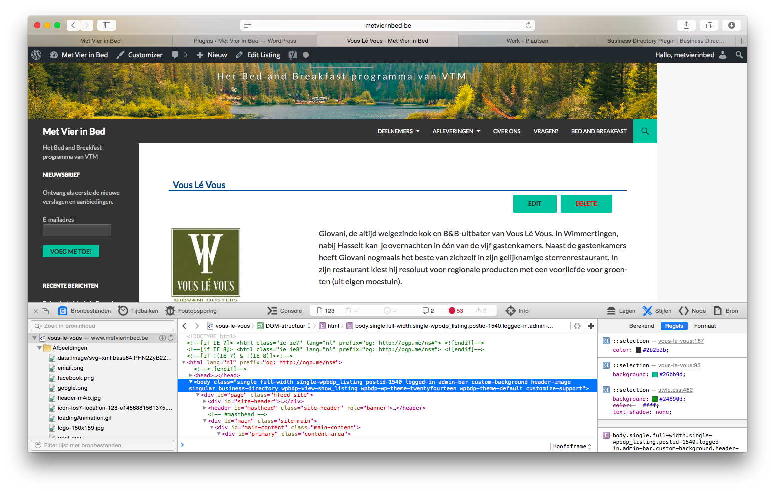Close the web inspector panel
This screenshot has height=492, width=775.
tap(36, 311)
